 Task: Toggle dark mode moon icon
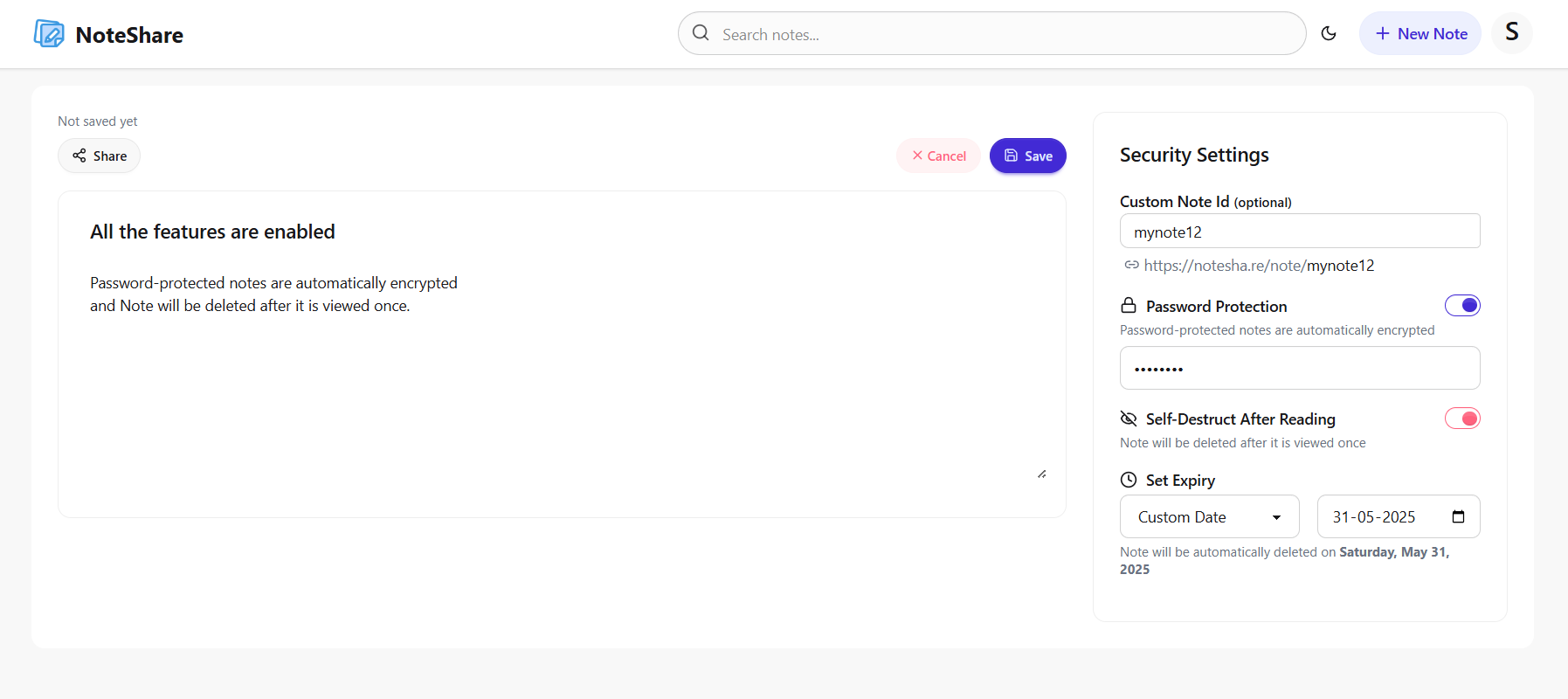1329,33
